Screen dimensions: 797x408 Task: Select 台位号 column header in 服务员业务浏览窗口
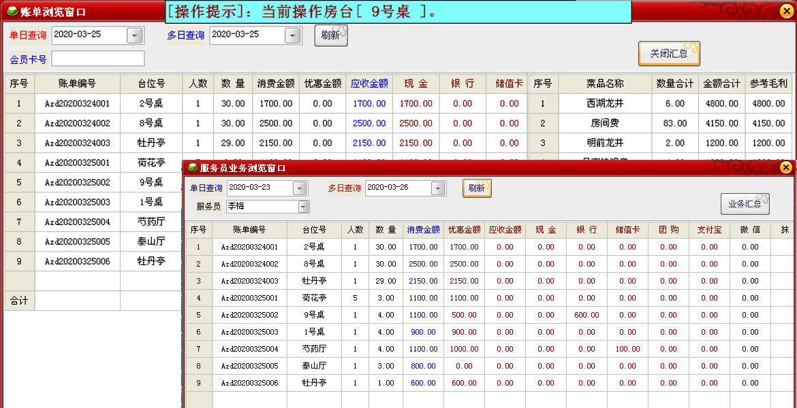point(315,230)
